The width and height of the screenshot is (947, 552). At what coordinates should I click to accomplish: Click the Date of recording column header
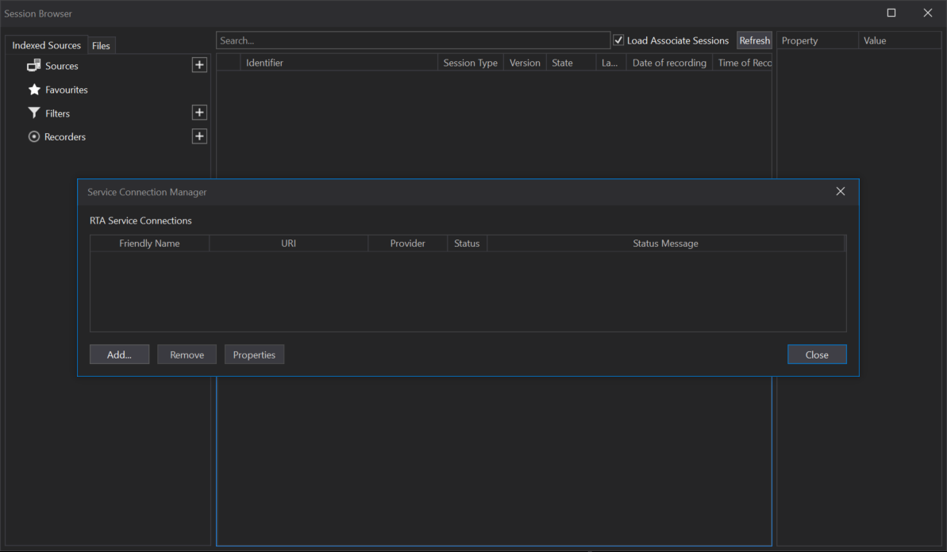point(668,62)
